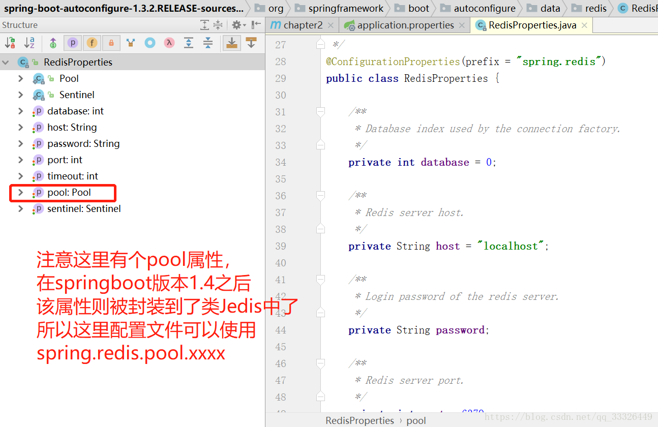Select the sort alphabetically icon
Image resolution: width=658 pixels, height=427 pixels.
[x=31, y=43]
